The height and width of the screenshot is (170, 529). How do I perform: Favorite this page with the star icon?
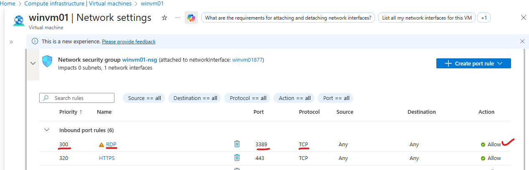pos(165,18)
